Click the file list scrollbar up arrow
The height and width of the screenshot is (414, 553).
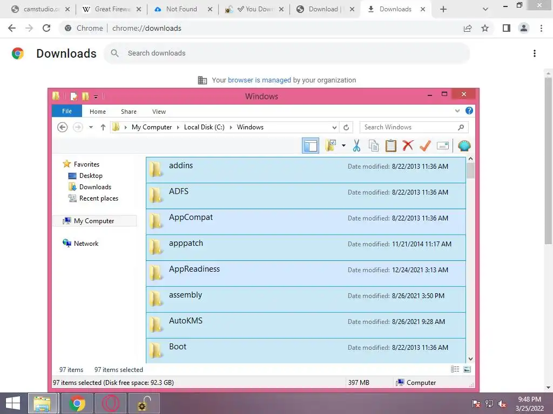(x=470, y=159)
